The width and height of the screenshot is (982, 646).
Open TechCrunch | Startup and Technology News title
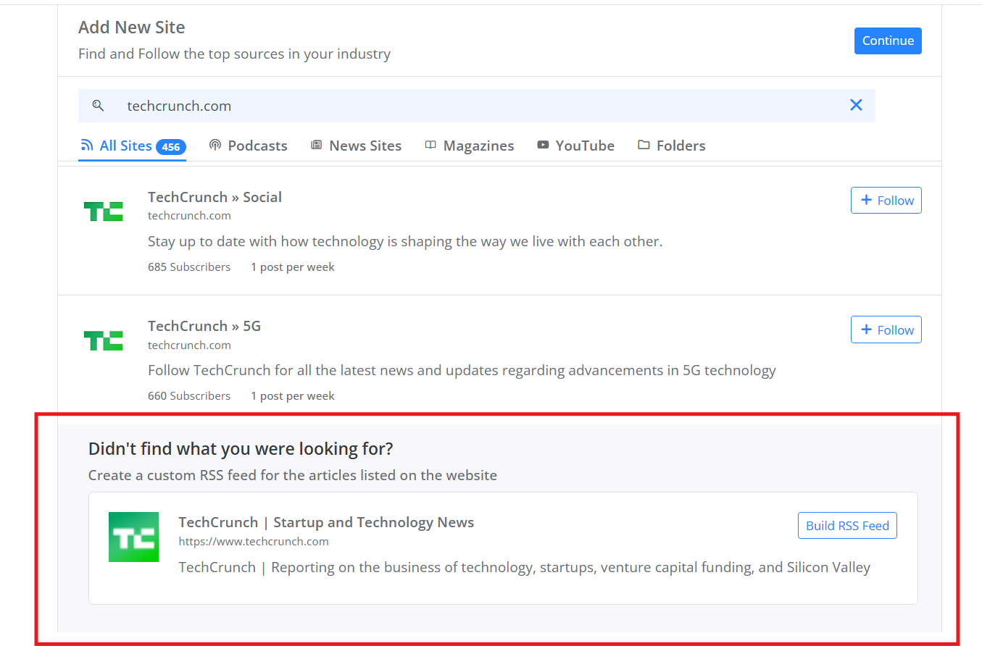[x=326, y=522]
